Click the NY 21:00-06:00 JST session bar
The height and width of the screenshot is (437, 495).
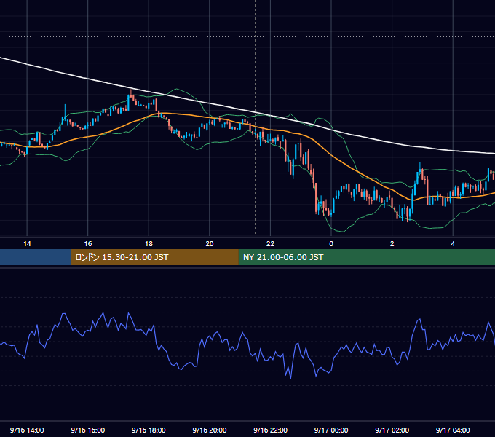click(x=366, y=257)
